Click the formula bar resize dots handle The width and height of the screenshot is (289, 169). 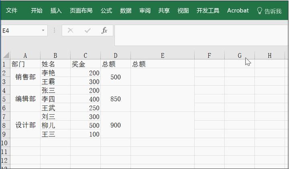coord(55,31)
